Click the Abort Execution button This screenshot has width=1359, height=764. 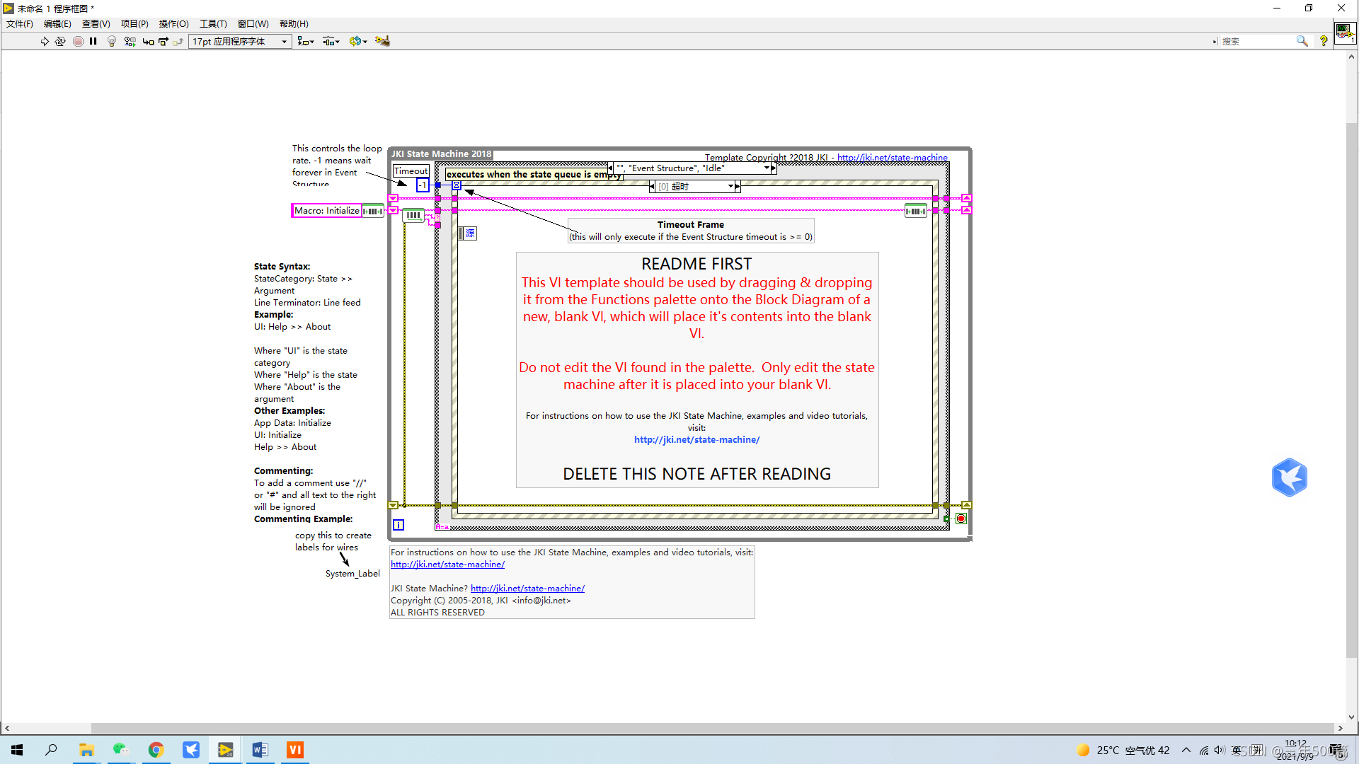pos(78,42)
